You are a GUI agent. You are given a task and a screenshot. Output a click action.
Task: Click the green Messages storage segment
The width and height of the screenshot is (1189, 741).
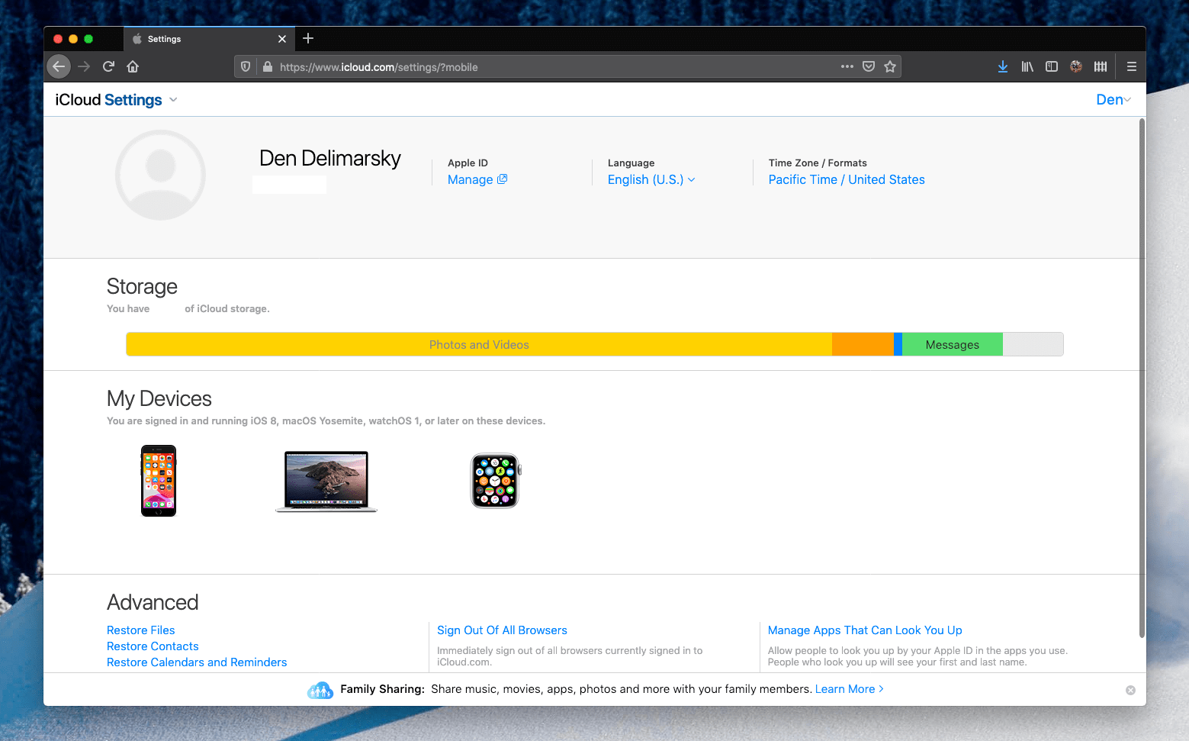click(x=953, y=344)
